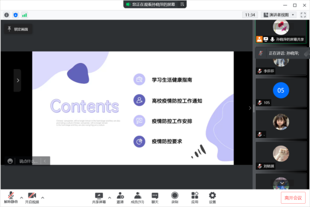The height and width of the screenshot is (207, 310).
Task: Open the speaker view dropdown
Action: [x=279, y=15]
